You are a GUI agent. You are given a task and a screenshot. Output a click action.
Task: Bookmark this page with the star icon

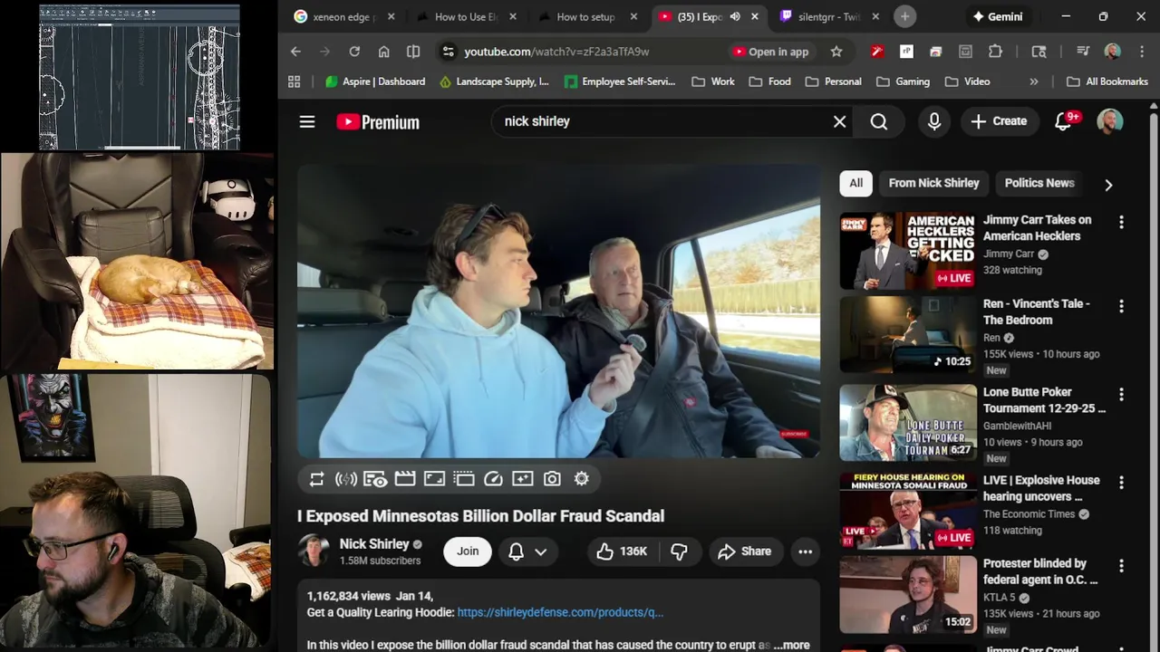click(836, 52)
